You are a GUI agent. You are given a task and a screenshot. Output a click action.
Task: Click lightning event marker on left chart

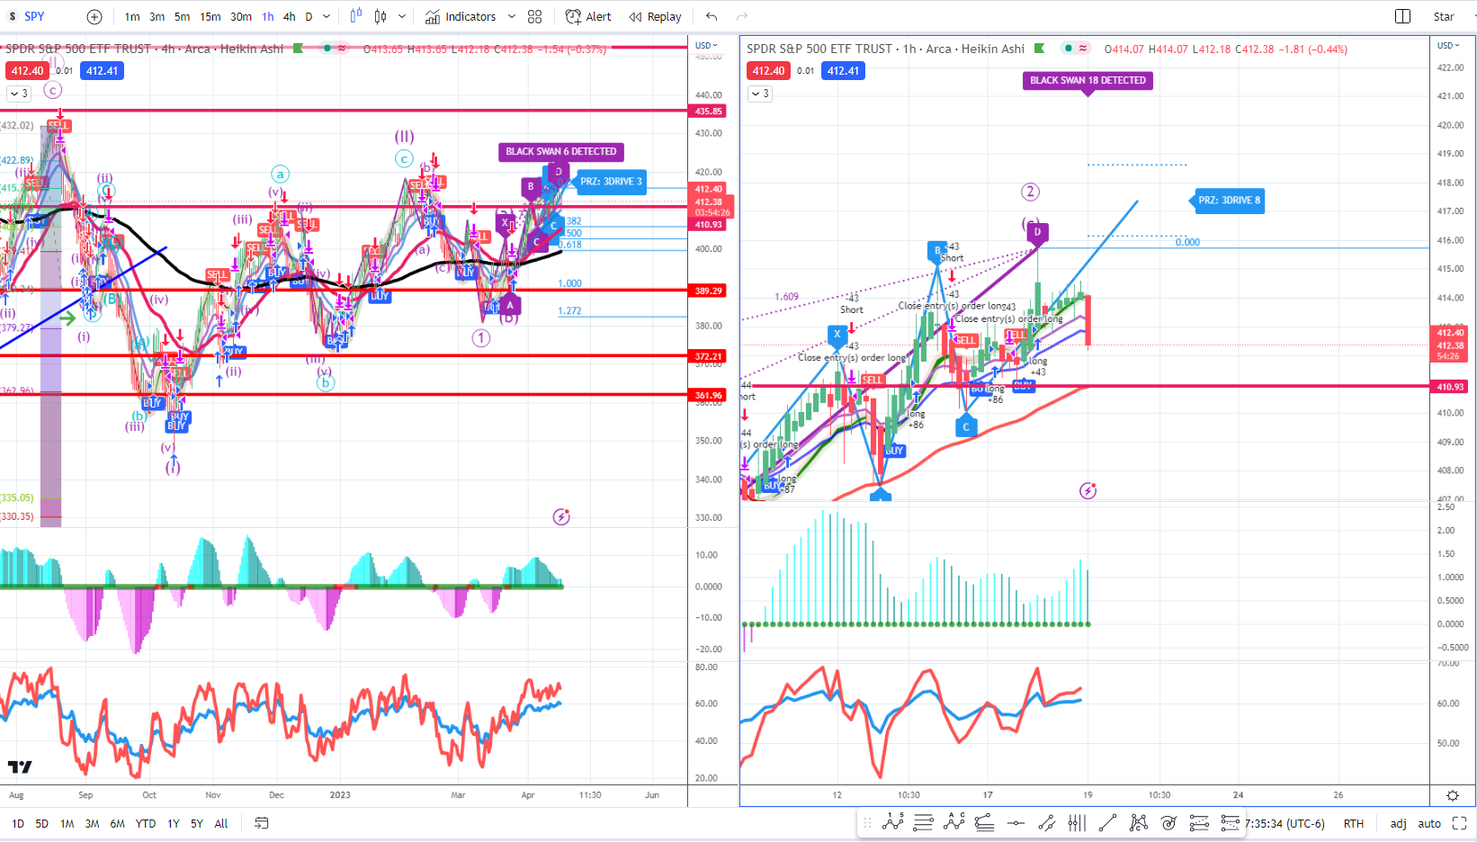click(x=561, y=516)
